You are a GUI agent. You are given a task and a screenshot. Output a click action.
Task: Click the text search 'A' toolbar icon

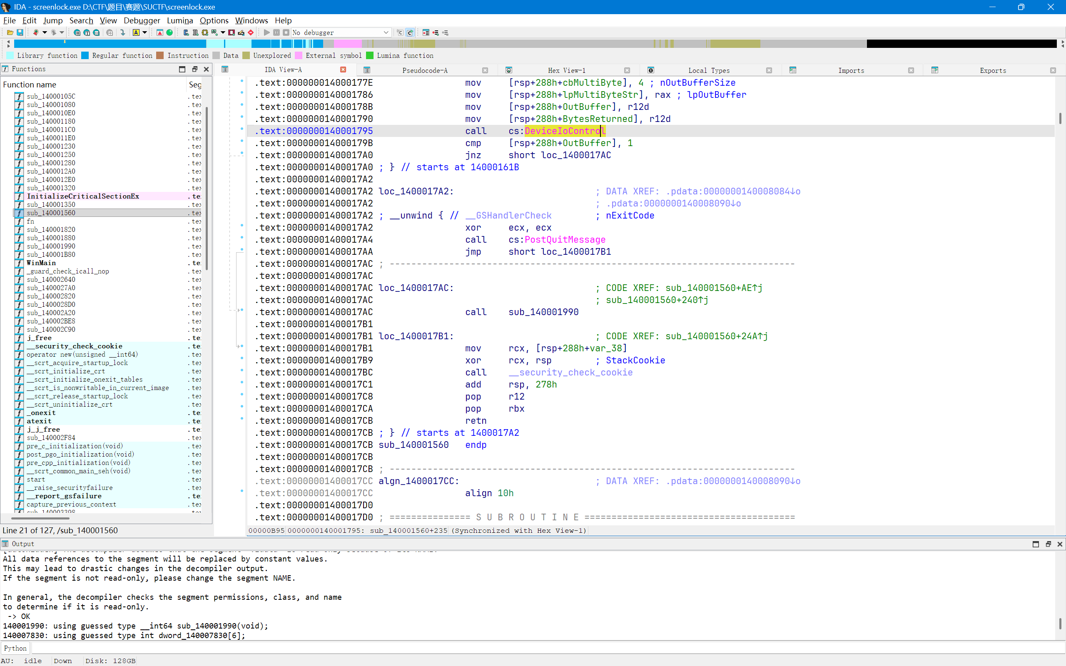click(136, 32)
